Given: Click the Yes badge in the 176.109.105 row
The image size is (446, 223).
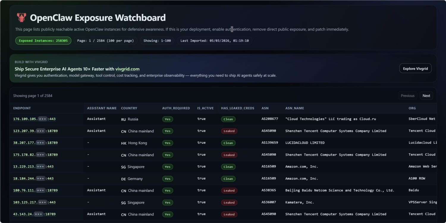Looking at the screenshot, I should 168,119.
